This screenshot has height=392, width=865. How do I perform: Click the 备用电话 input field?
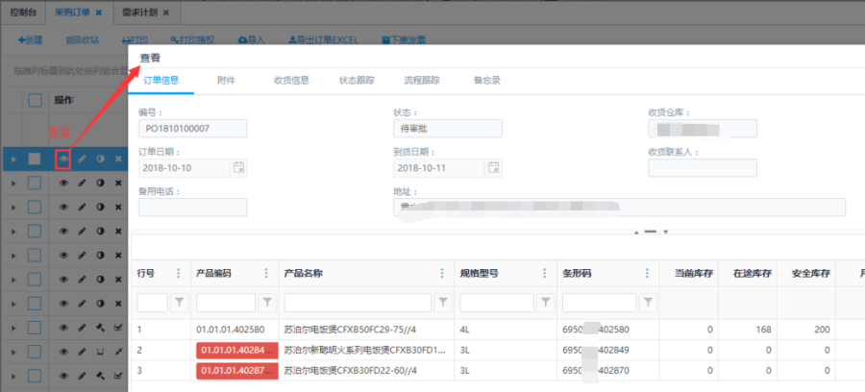coord(192,208)
